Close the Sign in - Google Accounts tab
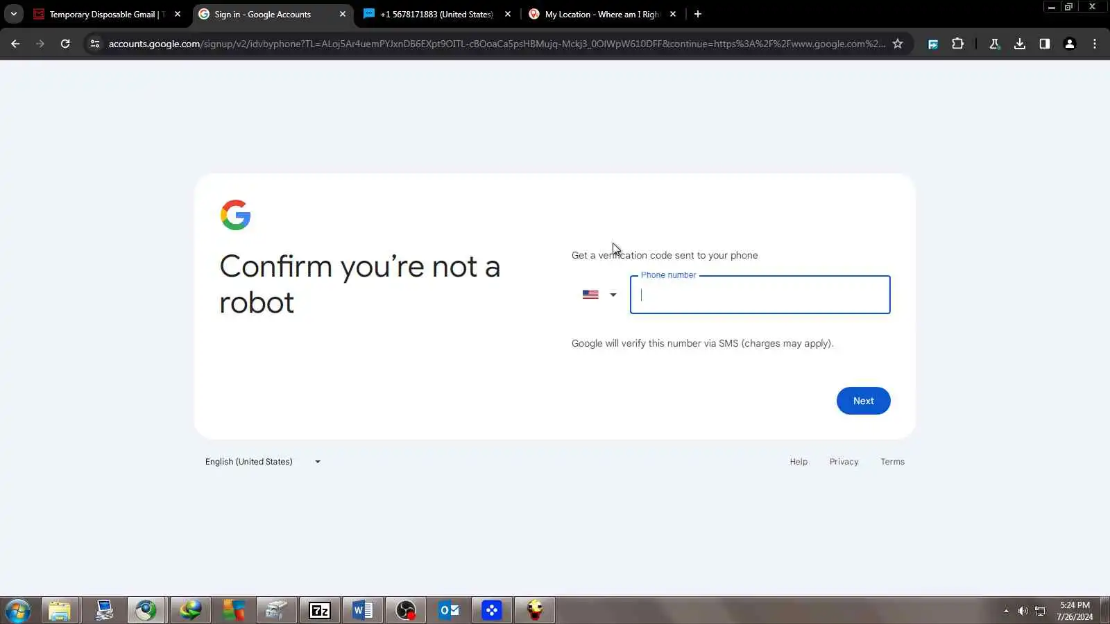 [x=343, y=14]
